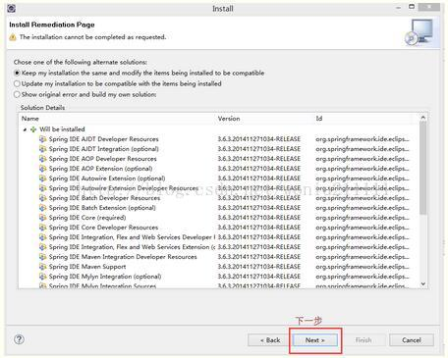Click icon of Spring IDE AJDT Developer Resources

point(42,139)
